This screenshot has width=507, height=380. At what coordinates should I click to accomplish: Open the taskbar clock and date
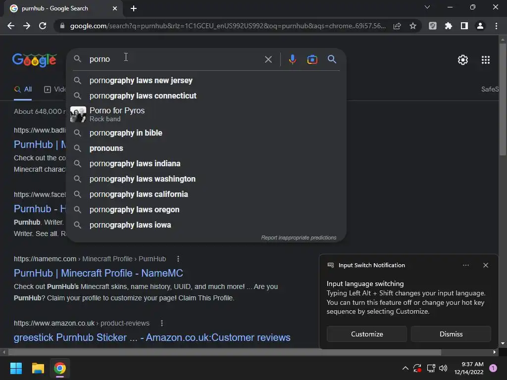pos(469,368)
